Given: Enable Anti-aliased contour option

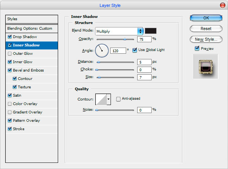Looking at the screenshot, I should [118, 99].
